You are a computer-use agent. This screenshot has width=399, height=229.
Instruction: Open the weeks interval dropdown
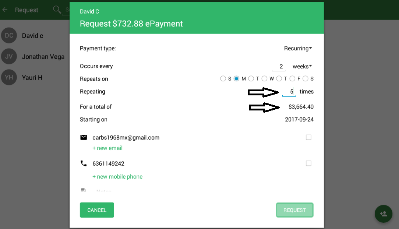coord(302,66)
